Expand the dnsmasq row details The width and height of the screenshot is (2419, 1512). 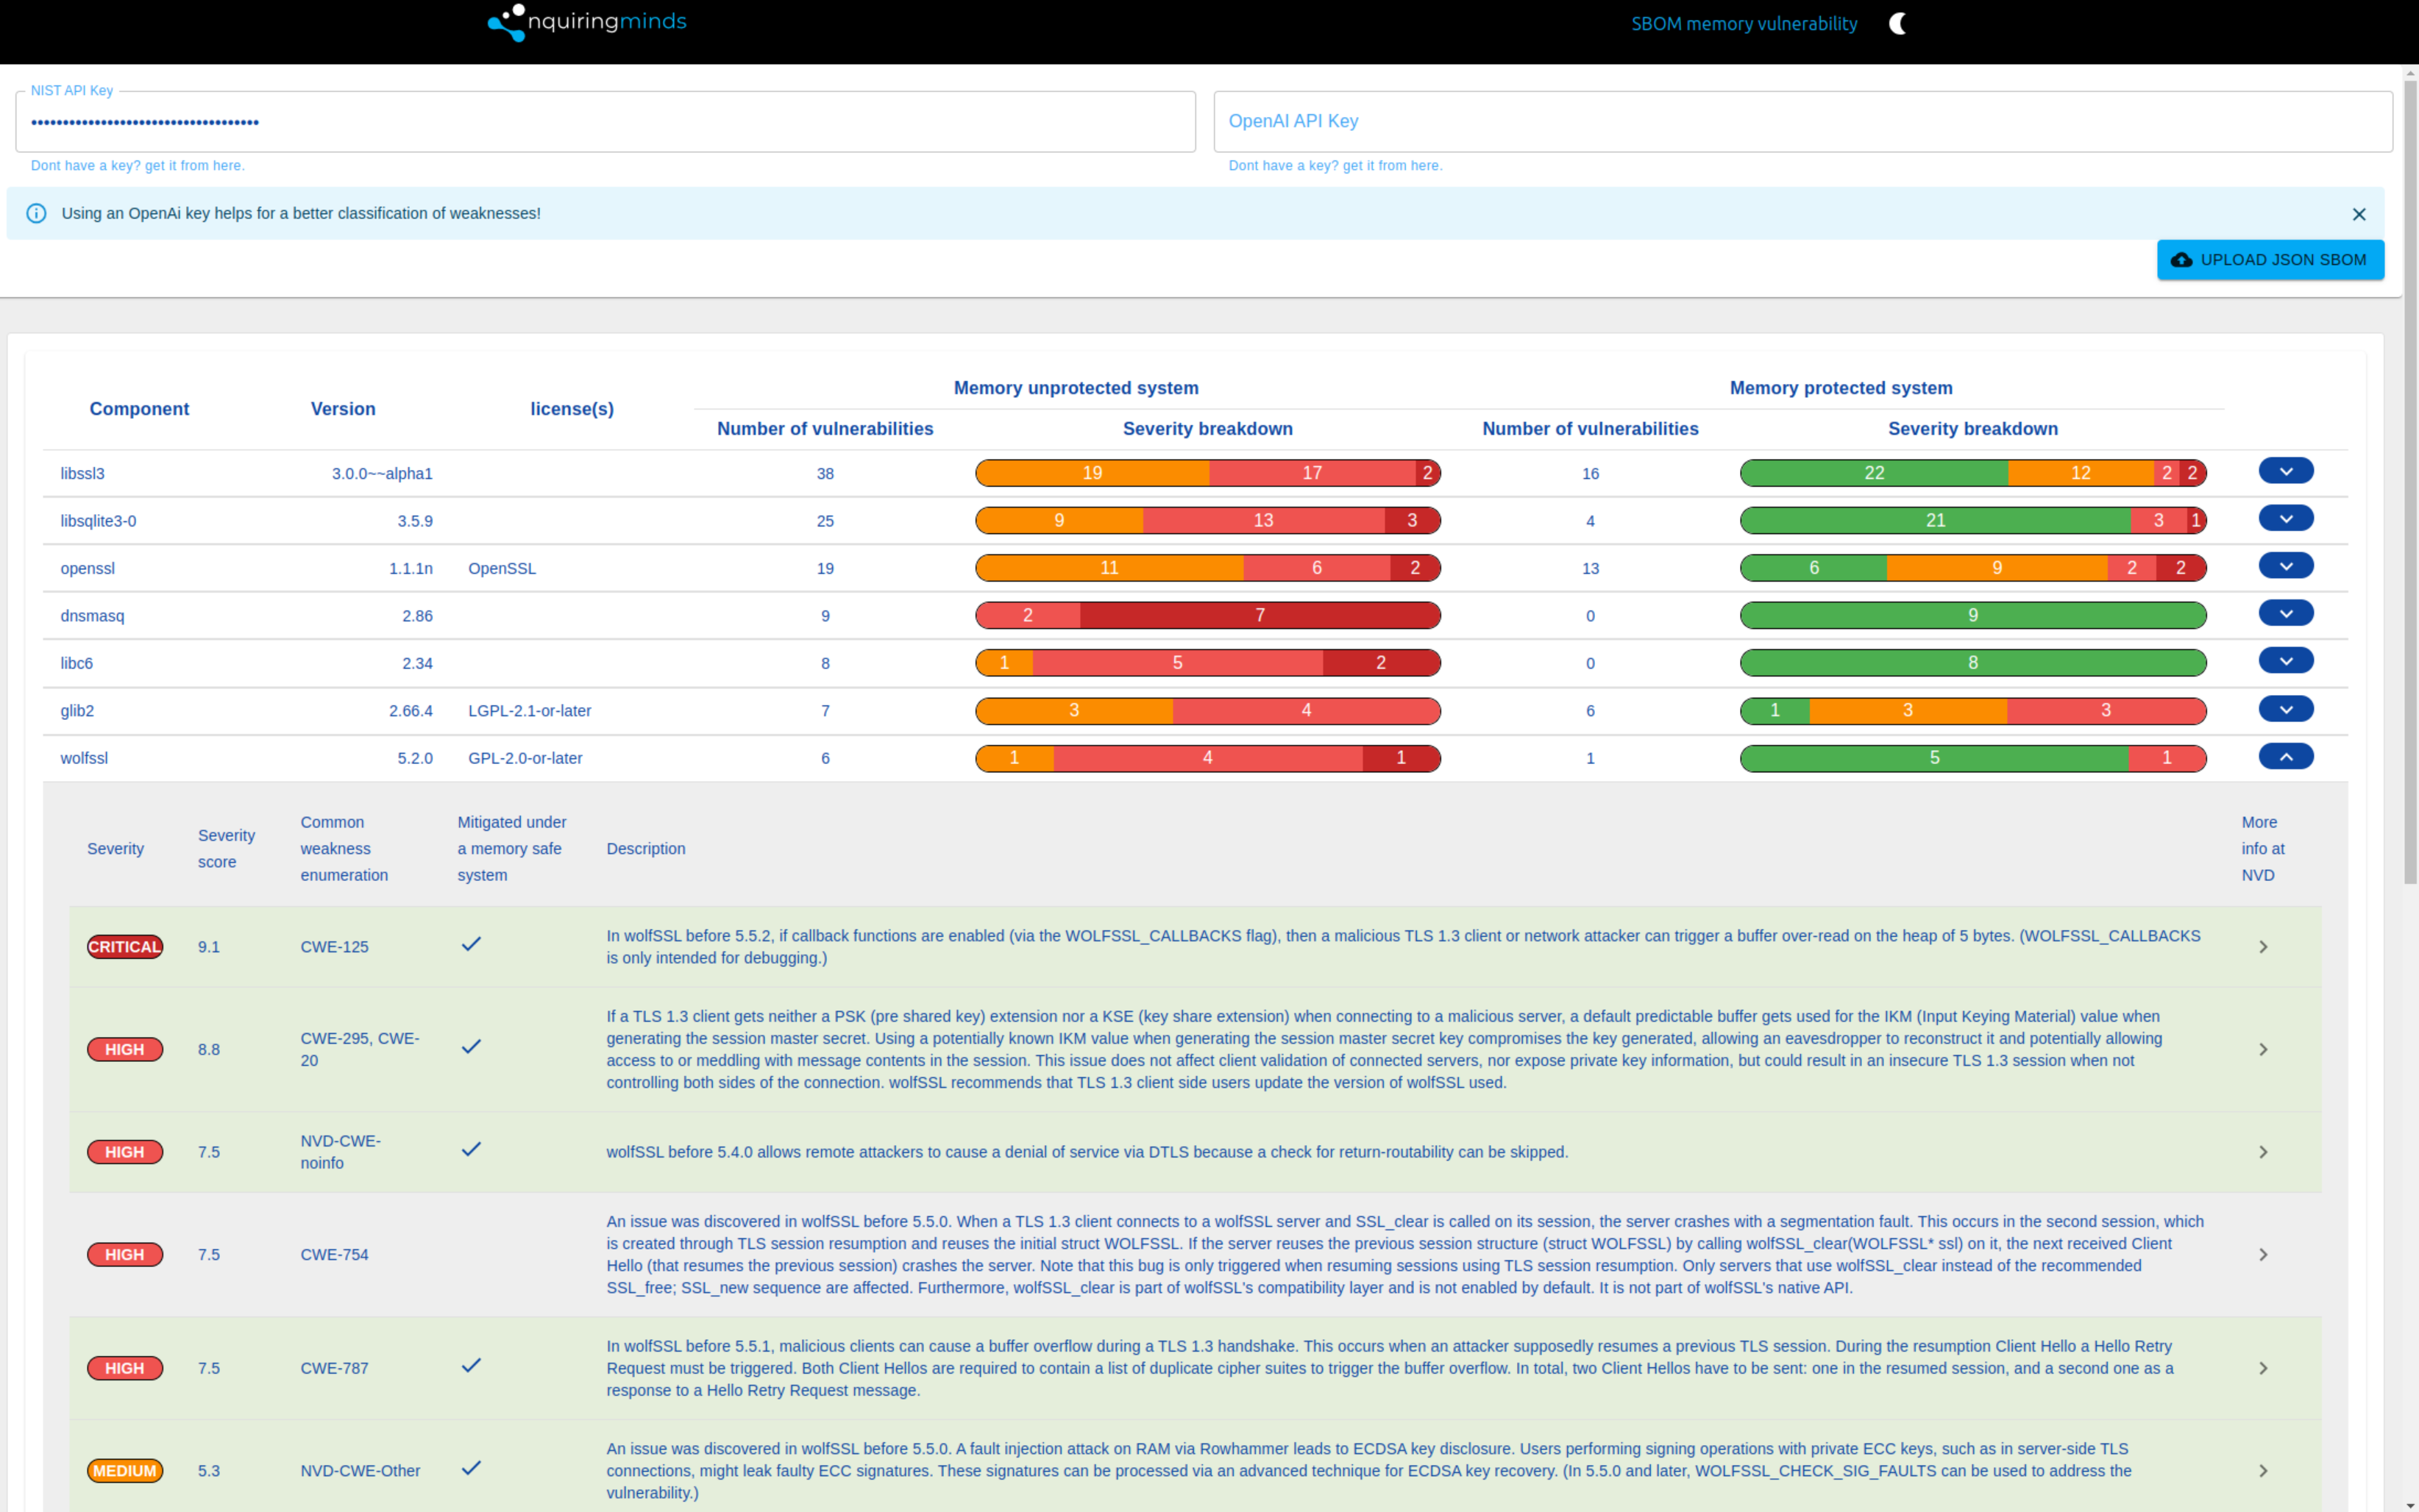coord(2286,613)
